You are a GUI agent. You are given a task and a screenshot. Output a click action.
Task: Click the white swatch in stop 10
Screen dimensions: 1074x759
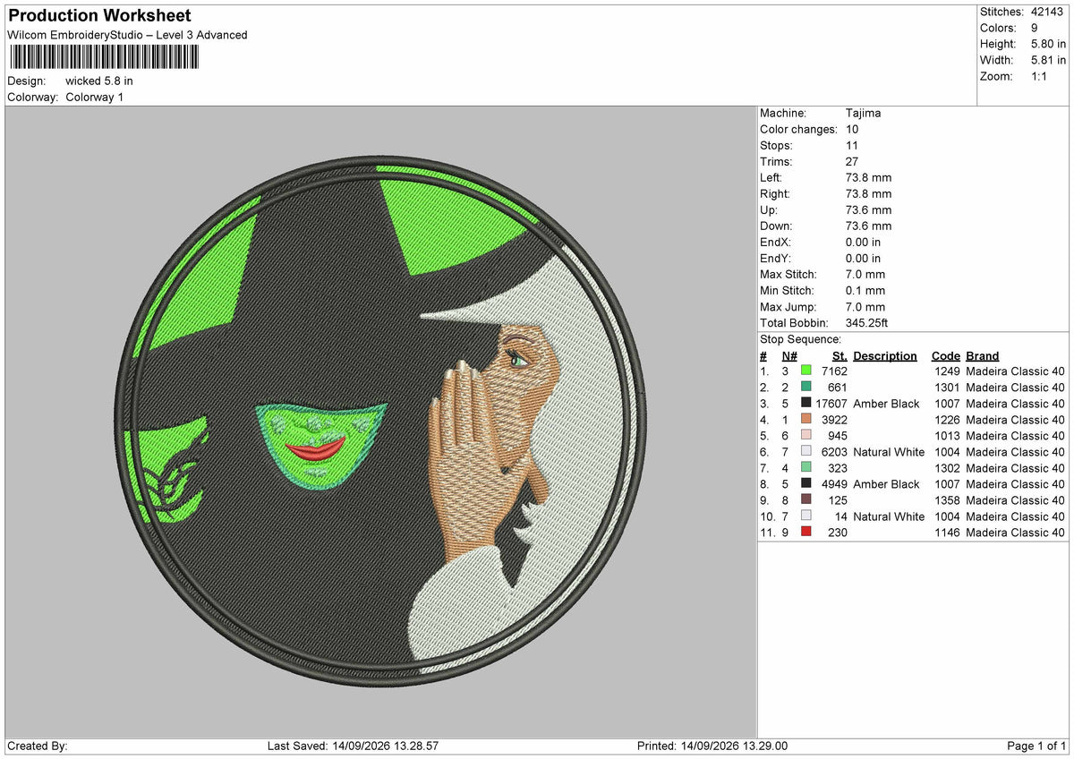tap(805, 516)
